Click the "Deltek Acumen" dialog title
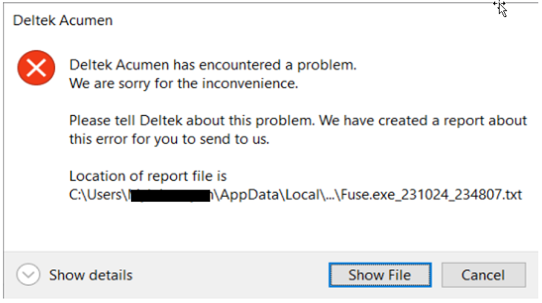Screen dimensions: 542x303 click(x=63, y=20)
